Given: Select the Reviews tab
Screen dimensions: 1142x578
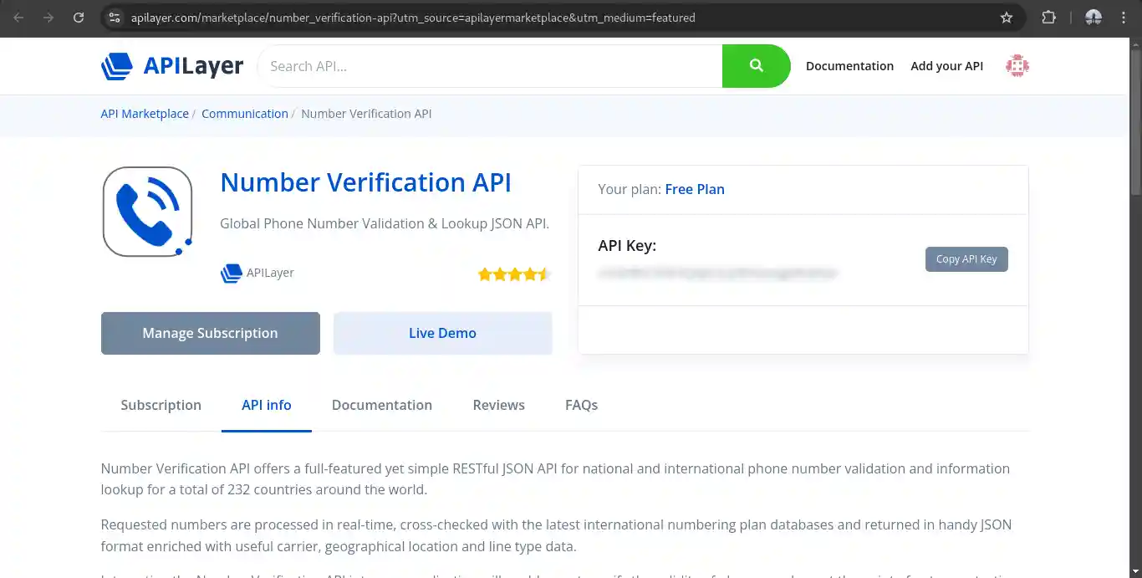Looking at the screenshot, I should pyautogui.click(x=498, y=405).
